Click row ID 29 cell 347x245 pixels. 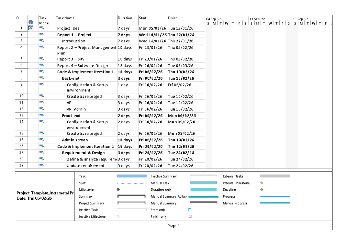[21, 165]
